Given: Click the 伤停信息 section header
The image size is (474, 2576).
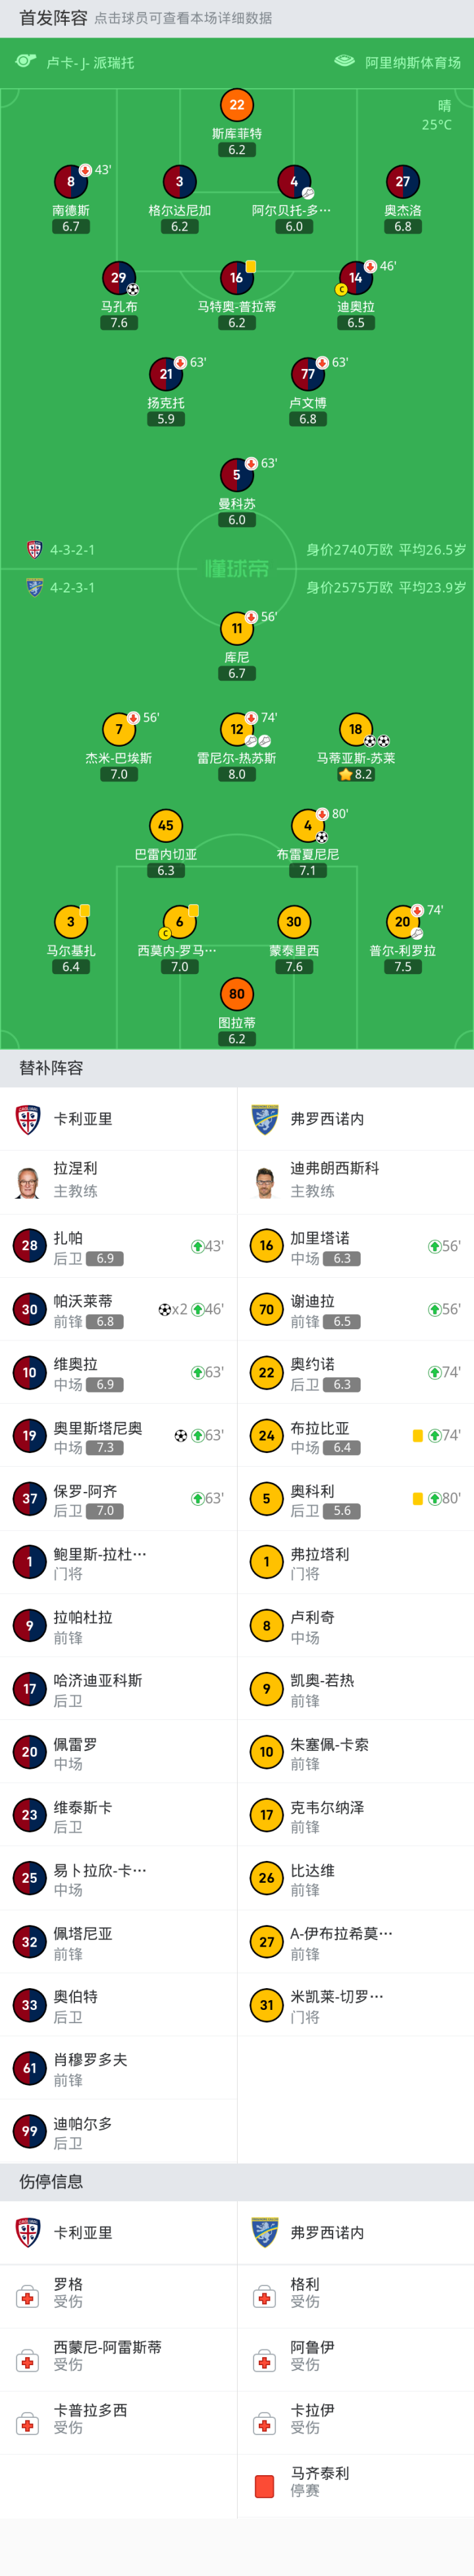Looking at the screenshot, I should 51,2181.
